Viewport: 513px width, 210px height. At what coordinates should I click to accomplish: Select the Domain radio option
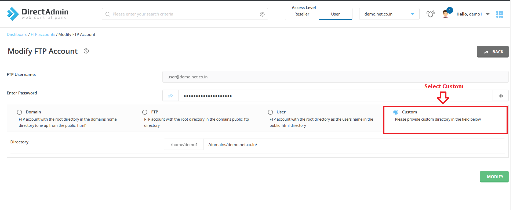[x=19, y=112]
